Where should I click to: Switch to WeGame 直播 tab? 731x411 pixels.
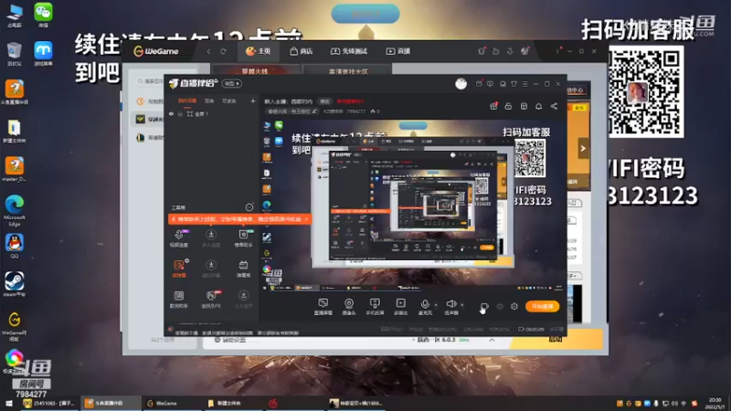coord(398,51)
